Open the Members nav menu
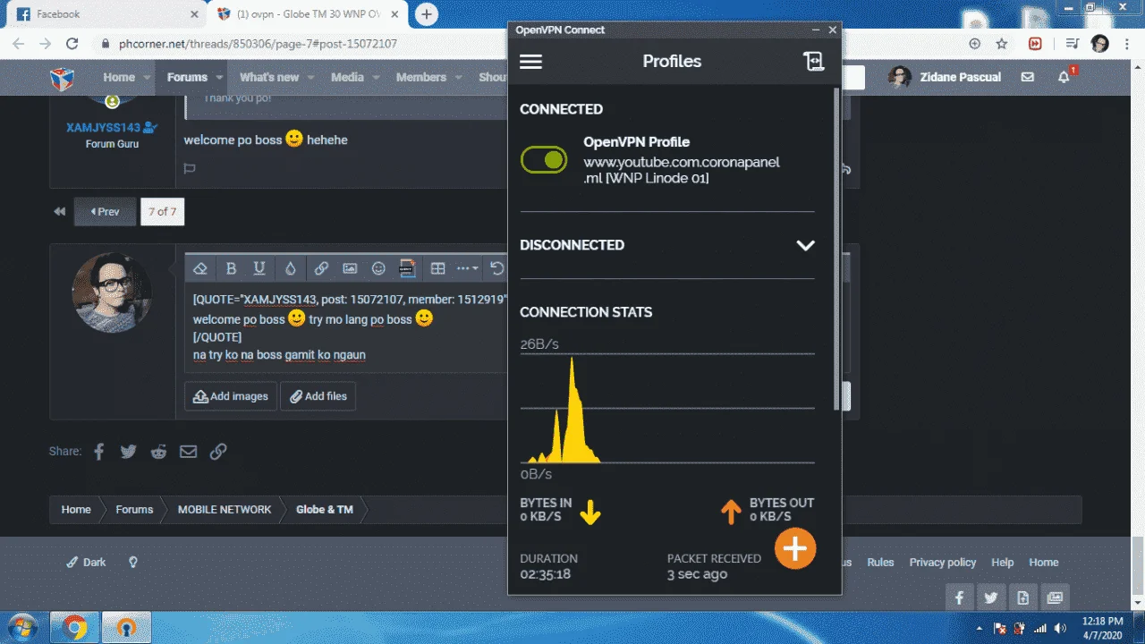1145x644 pixels. 421,77
